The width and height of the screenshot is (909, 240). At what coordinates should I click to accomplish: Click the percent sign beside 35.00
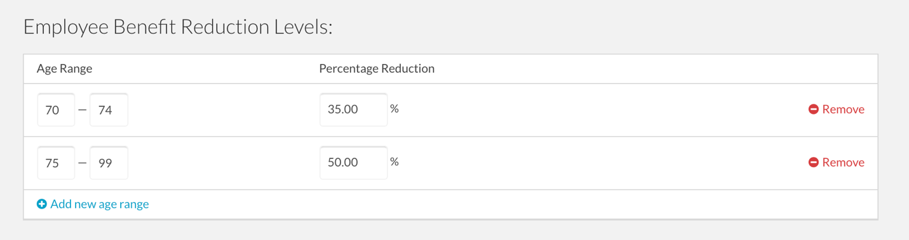[394, 109]
